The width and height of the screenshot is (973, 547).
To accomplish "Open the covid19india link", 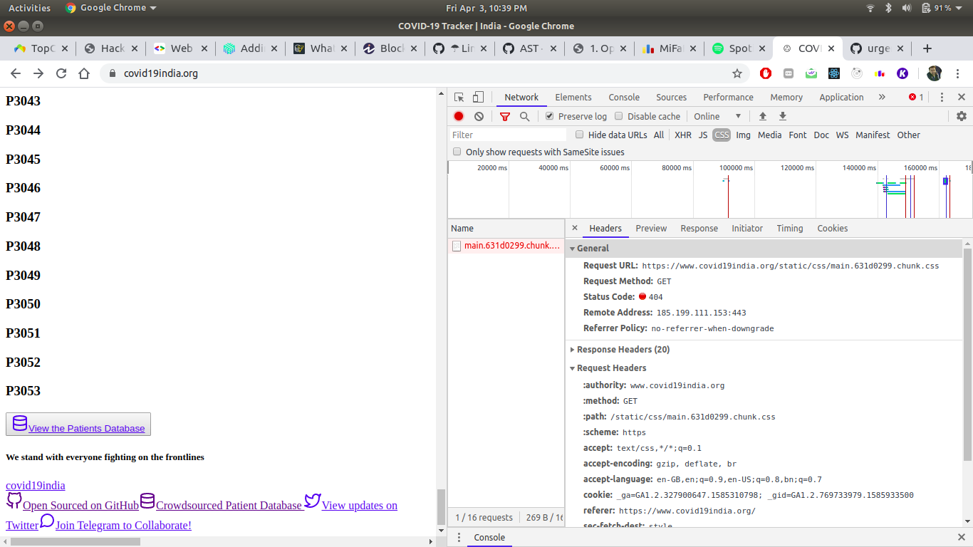I will point(36,486).
